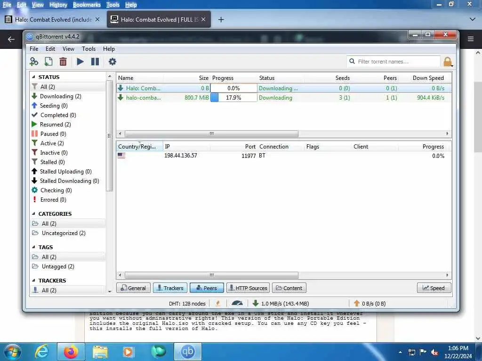Screen dimensions: 482x361
Task: Open the File menu in qBittorrent
Action: 34,49
